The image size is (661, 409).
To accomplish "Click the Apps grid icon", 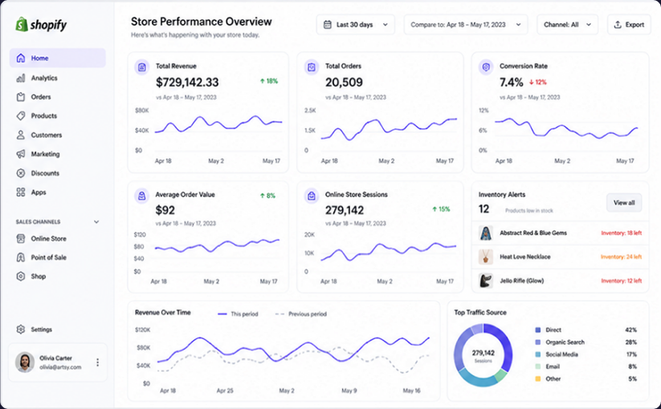I will click(x=21, y=192).
